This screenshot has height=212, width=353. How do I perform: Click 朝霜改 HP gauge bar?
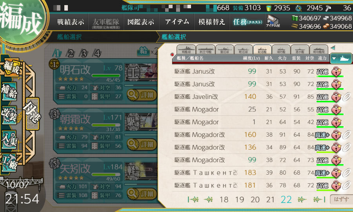pyautogui.click(x=106, y=125)
